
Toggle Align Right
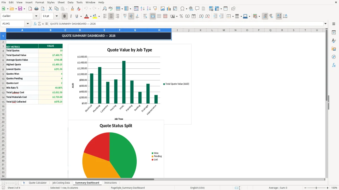pos(117,16)
